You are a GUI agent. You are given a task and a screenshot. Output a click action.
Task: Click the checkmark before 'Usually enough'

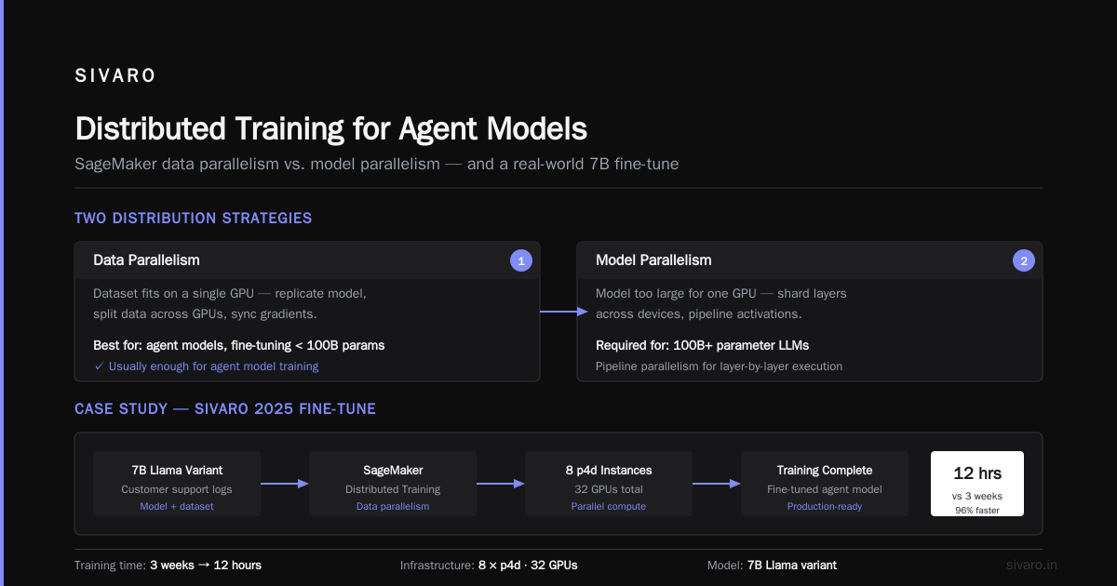coord(99,366)
